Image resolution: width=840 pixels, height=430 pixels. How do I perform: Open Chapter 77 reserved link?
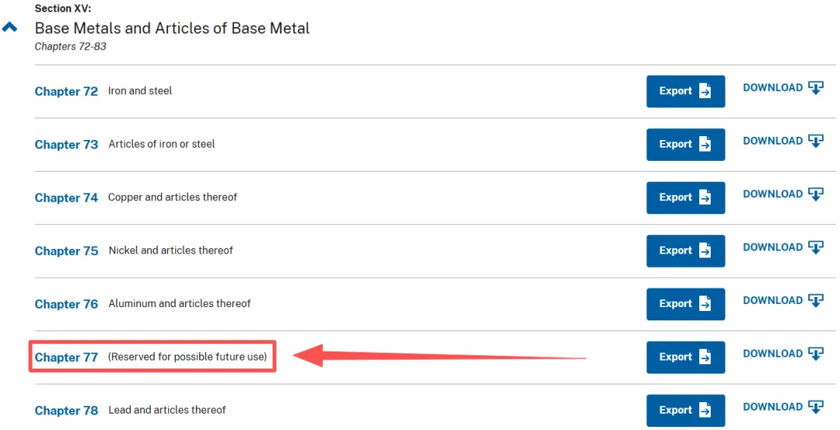coord(66,358)
